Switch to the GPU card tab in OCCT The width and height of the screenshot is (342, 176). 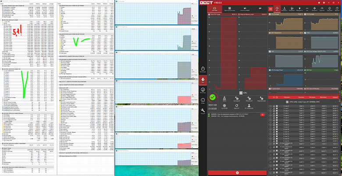(260, 9)
